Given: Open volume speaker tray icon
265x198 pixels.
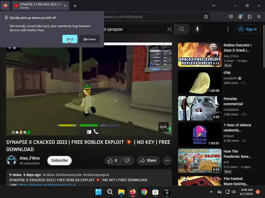Looking at the screenshot, I should pos(234,192).
